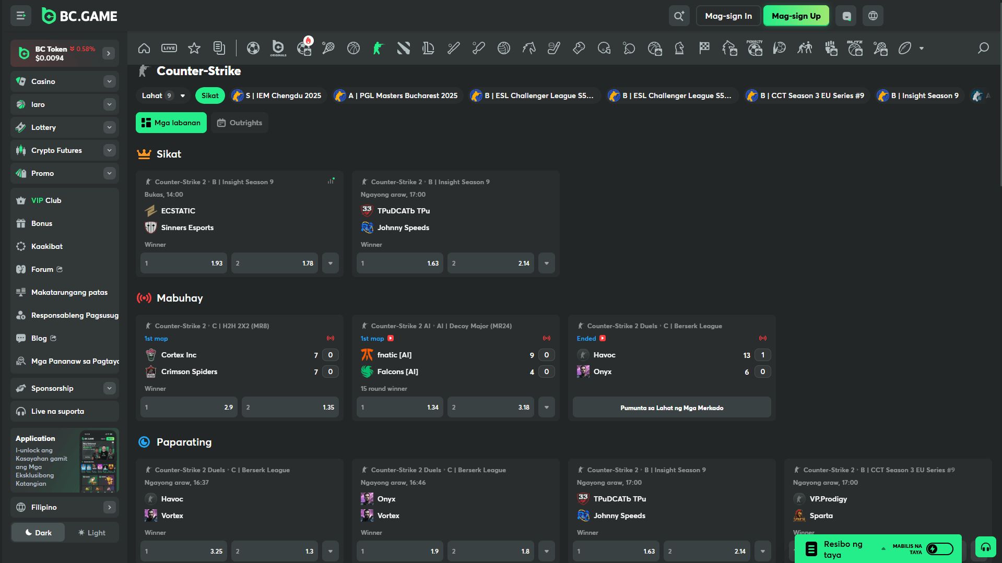
Task: Open stats icon on ECSTATIC match card
Action: pos(331,181)
